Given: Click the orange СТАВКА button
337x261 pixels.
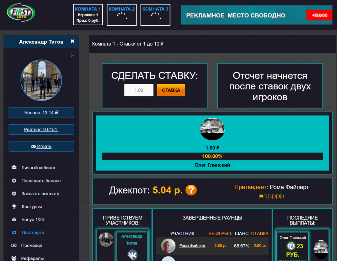Looking at the screenshot, I should coord(171,90).
